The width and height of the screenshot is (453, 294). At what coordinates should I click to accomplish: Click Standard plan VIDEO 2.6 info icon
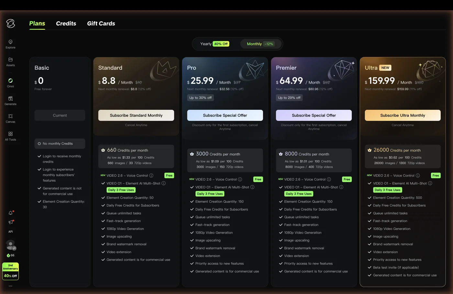[x=151, y=175]
